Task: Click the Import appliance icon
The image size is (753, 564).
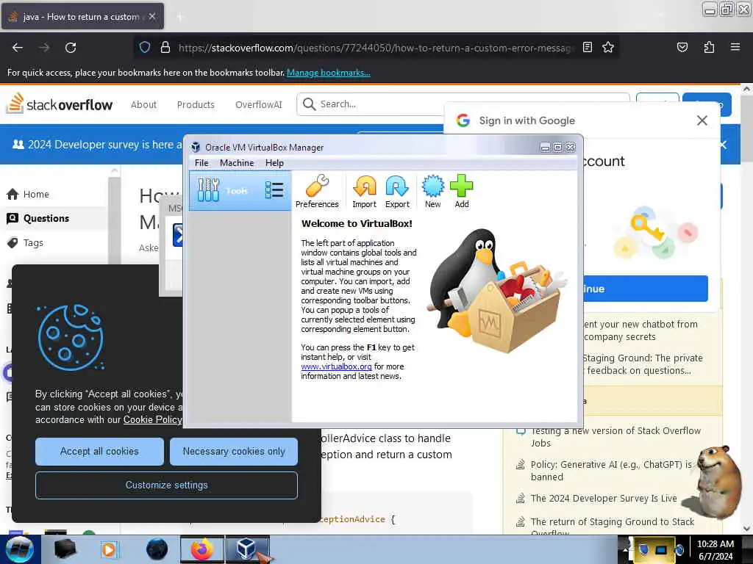Action: [364, 192]
